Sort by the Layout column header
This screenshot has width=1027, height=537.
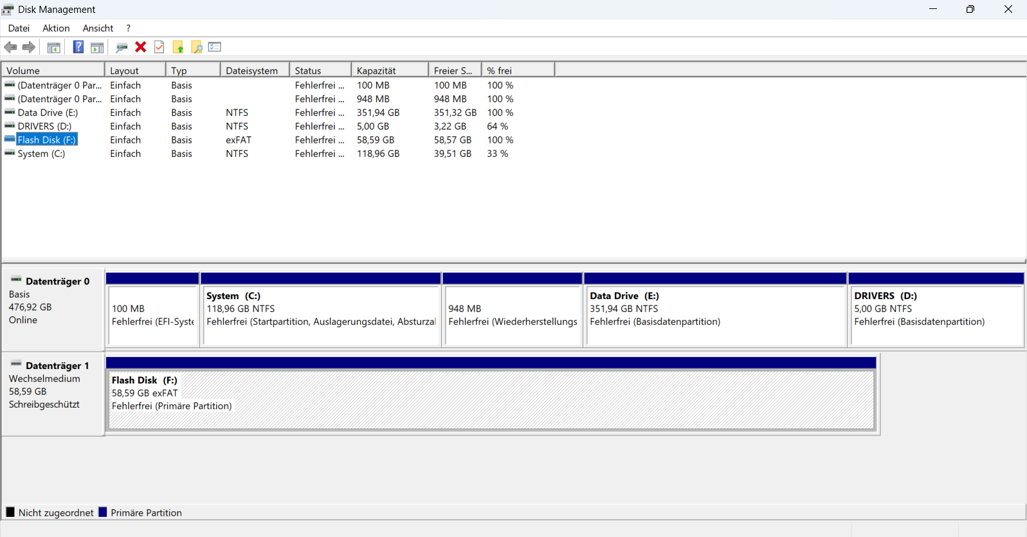136,70
